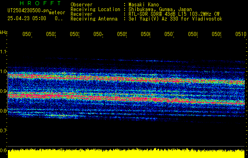Click the date stamp 25.04.23 05:00
The width and height of the screenshot is (248, 158).
point(27,19)
